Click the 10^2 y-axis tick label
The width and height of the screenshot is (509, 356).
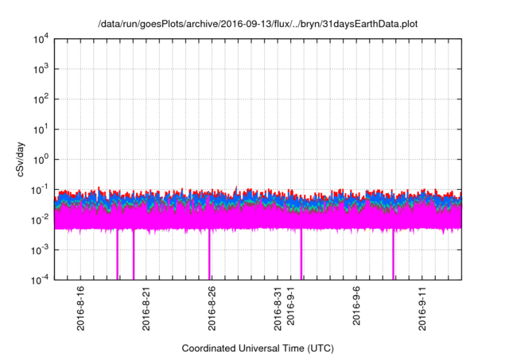41,99
